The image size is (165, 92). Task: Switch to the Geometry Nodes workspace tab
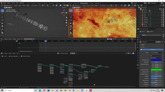84,3
